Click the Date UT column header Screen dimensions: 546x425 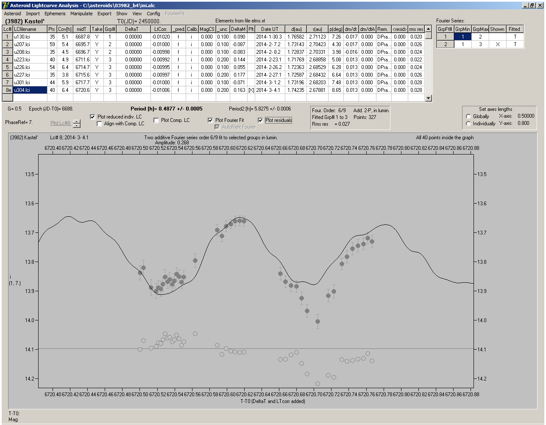click(270, 29)
